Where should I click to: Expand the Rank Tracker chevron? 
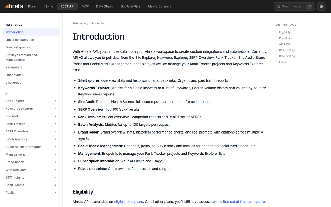55,124
